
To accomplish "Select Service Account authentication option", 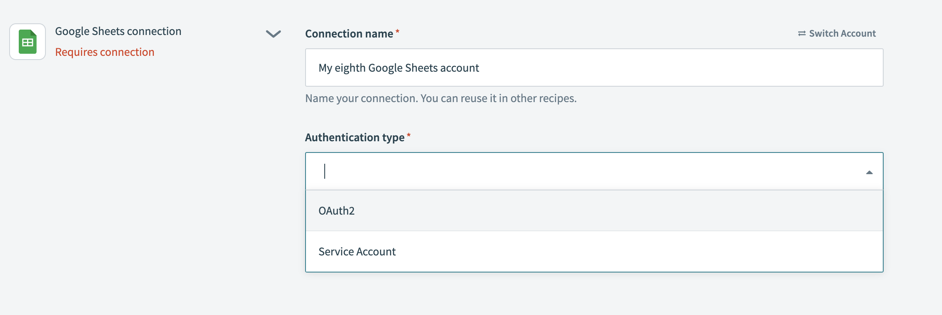I will click(x=594, y=252).
